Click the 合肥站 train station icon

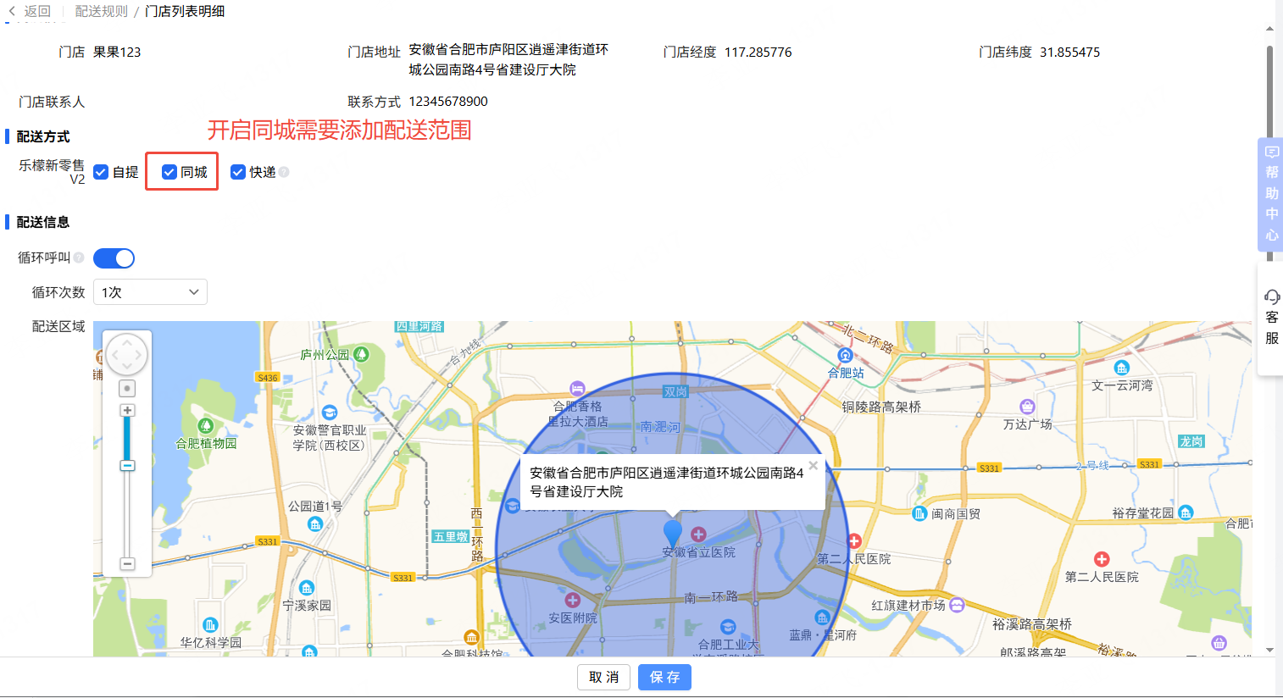[845, 356]
